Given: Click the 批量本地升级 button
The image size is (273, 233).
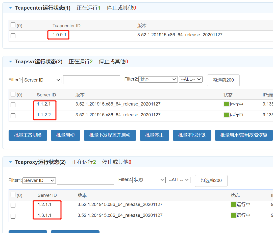Looking at the screenshot, I should pos(192,135).
